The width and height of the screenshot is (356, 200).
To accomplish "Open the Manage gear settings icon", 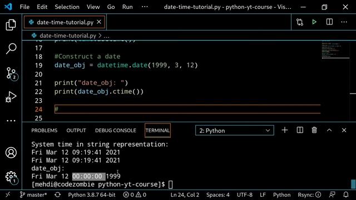I will pos(11,177).
